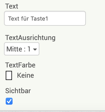Click the word Text inside the input box
Viewport: 105px width, 112px height.
[x=14, y=19]
